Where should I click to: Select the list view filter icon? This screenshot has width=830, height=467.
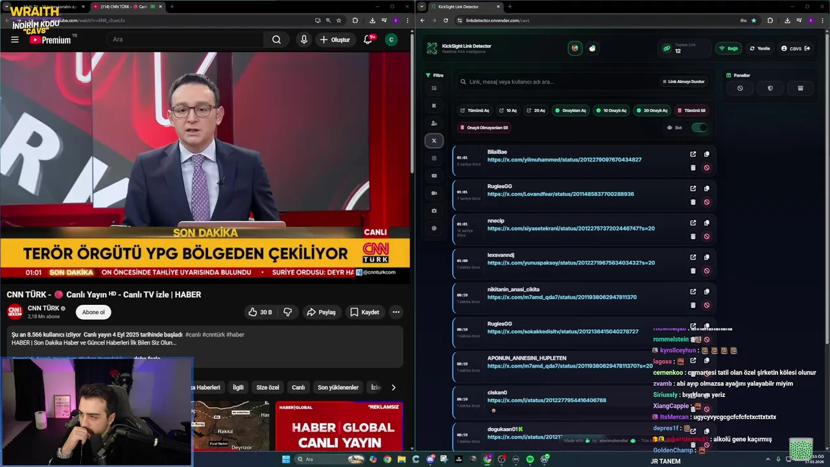434,88
